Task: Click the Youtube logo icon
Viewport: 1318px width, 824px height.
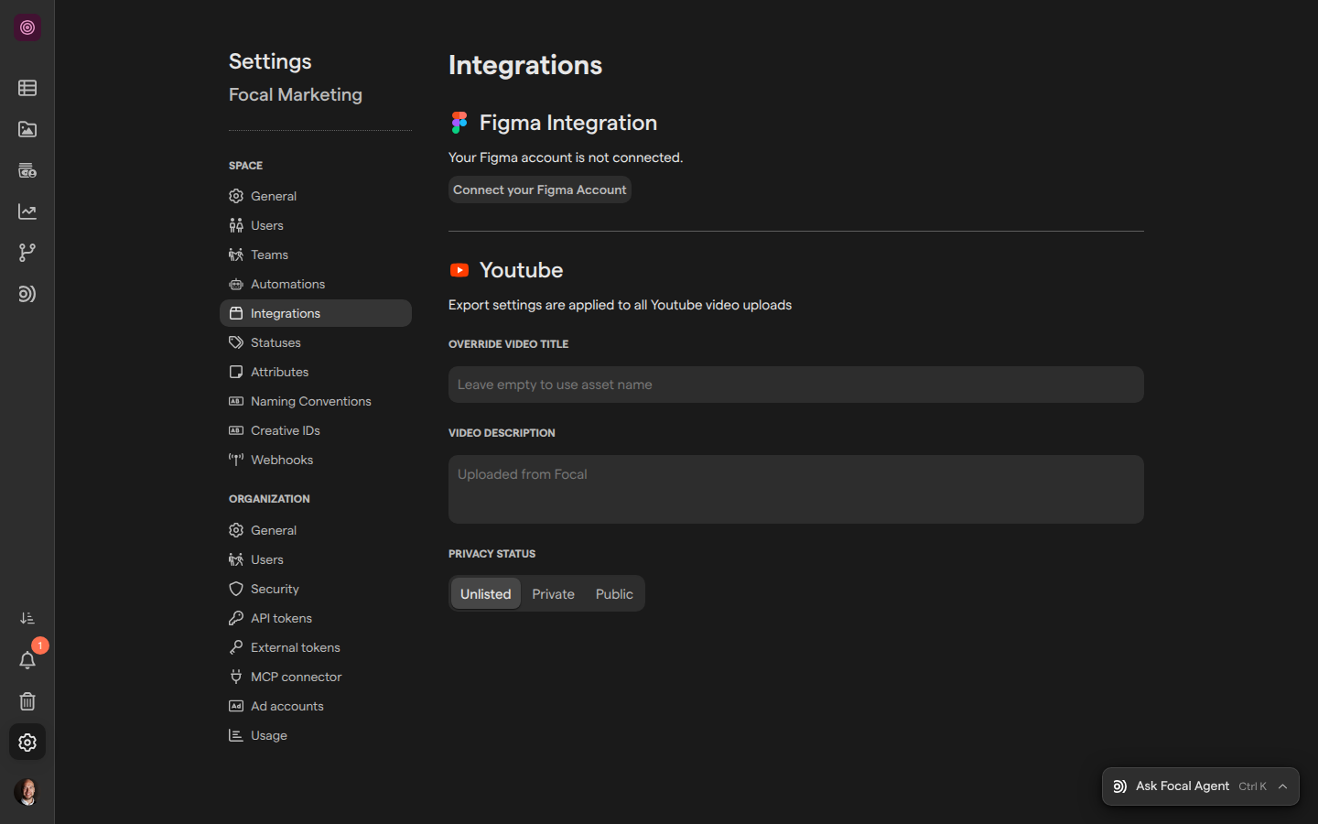Action: tap(459, 270)
